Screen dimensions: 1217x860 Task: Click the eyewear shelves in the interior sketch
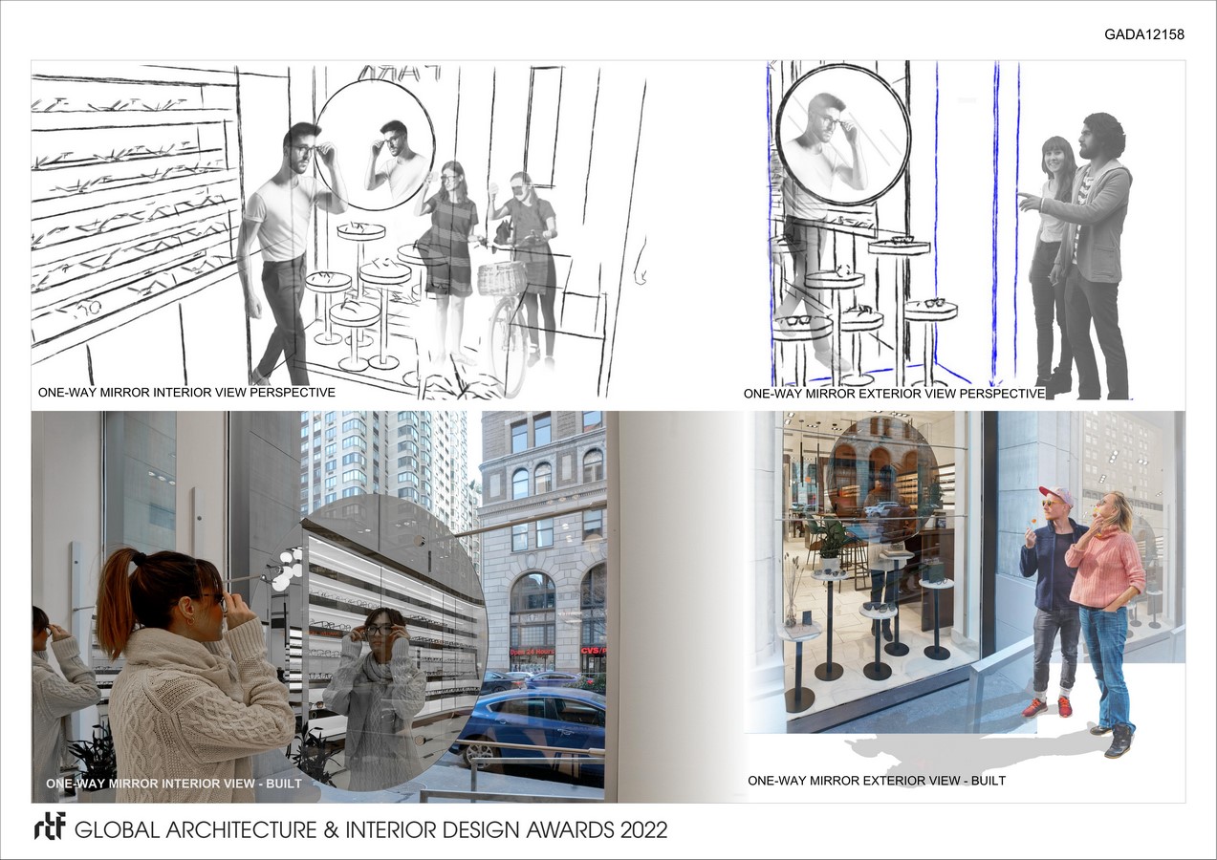point(134,210)
